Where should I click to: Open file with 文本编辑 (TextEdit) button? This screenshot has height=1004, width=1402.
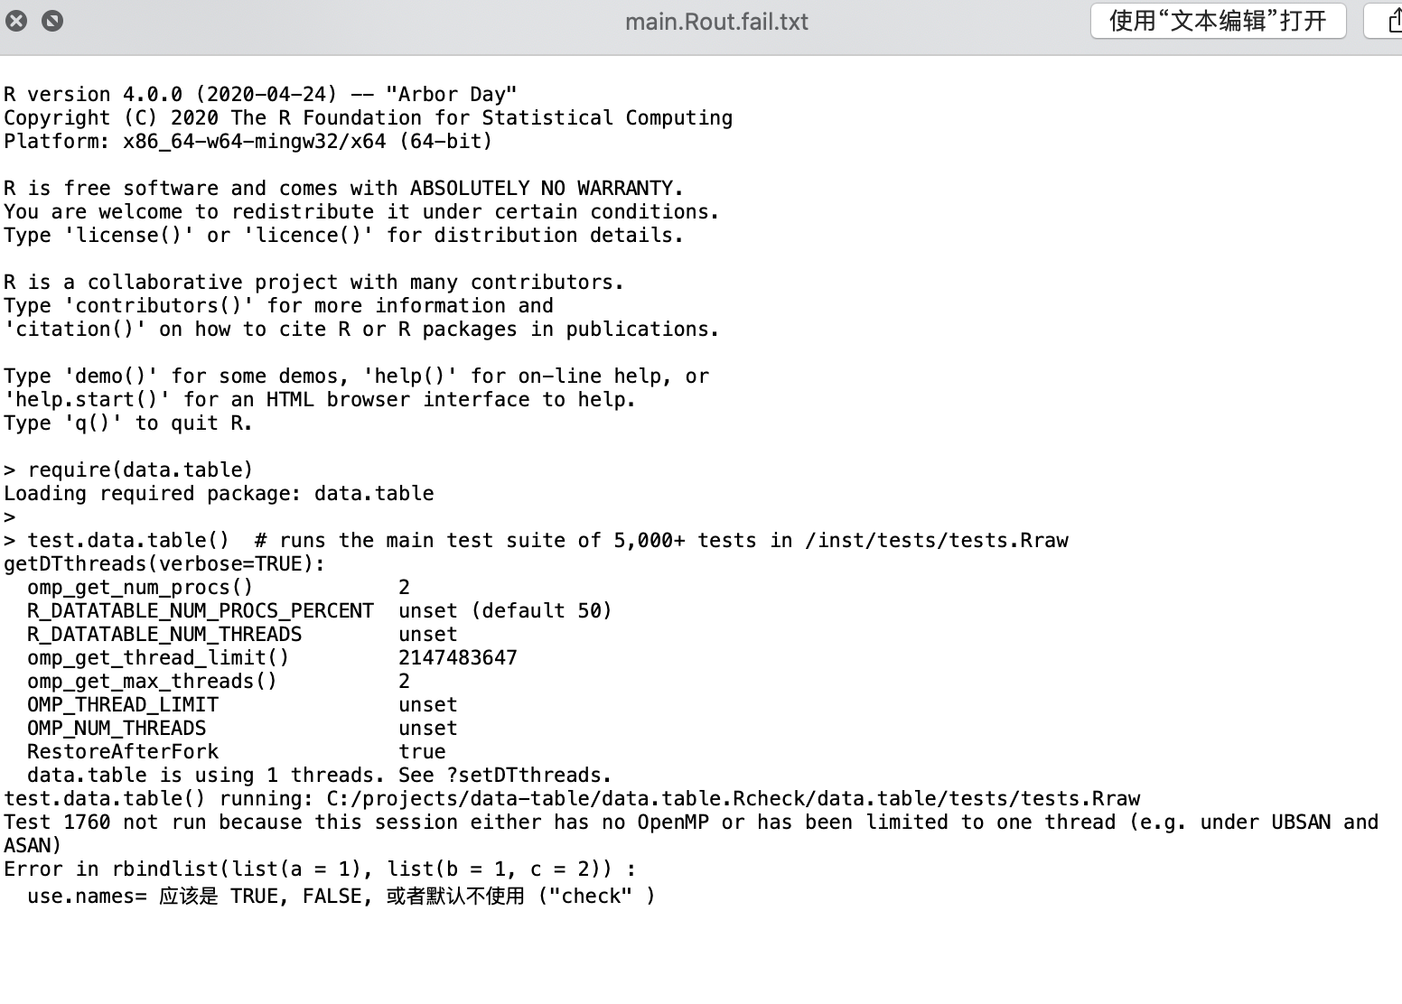pyautogui.click(x=1218, y=21)
